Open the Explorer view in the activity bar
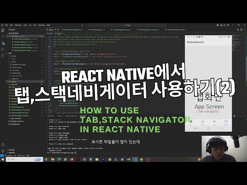247x185 pixels. click(x=3, y=30)
